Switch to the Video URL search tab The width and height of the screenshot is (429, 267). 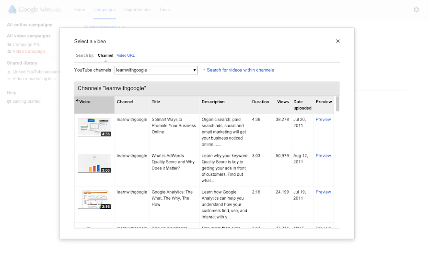point(126,55)
